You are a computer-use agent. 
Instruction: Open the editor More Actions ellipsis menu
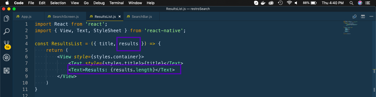click(371, 16)
